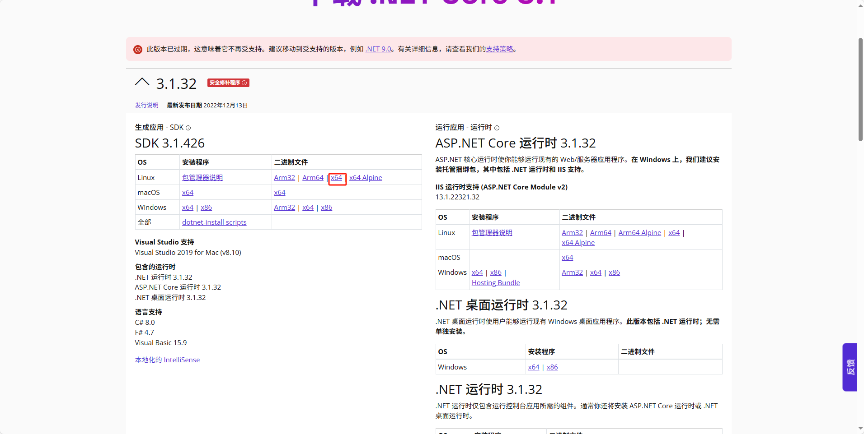Download ASP.NET Core Windows x64 binary
The image size is (864, 434).
coord(596,272)
